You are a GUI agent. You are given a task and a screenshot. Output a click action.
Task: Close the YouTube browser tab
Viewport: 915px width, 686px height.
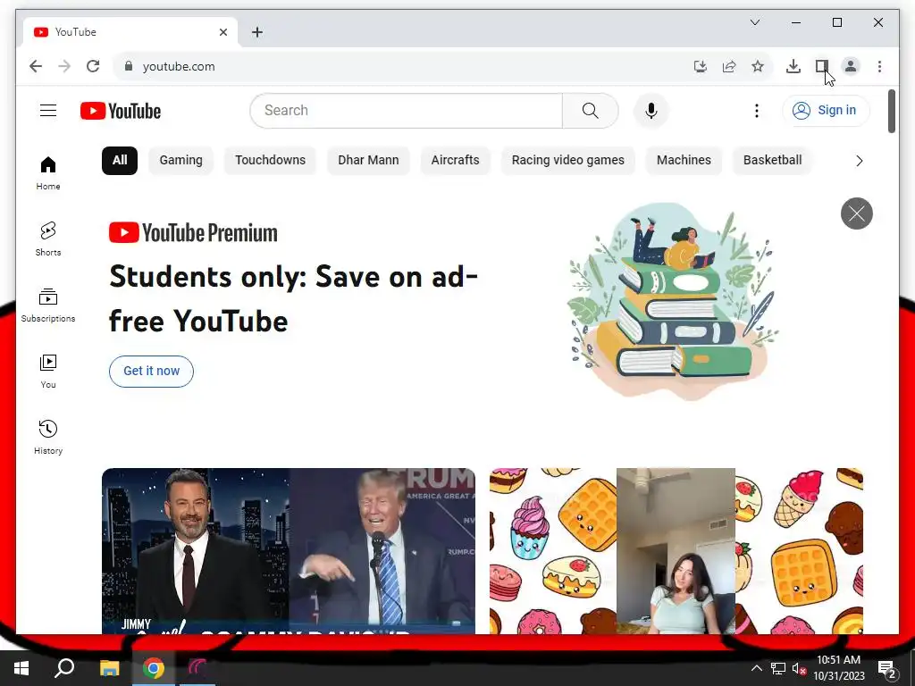222,32
